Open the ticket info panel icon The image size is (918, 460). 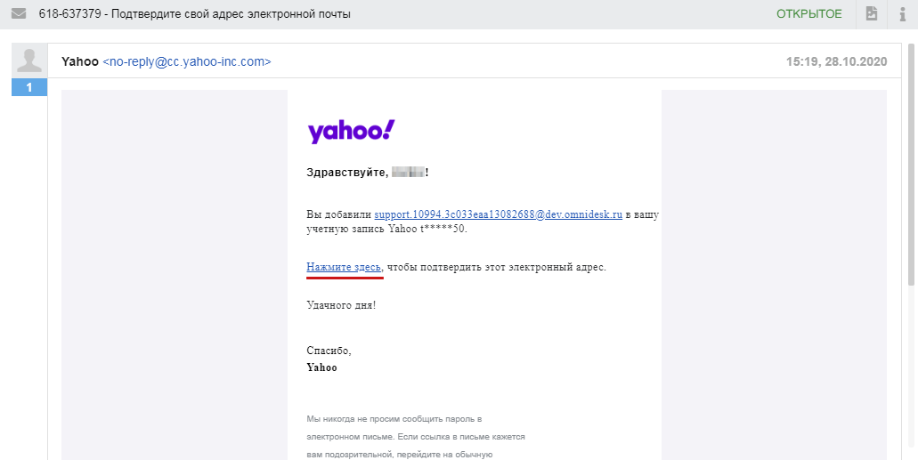(902, 13)
